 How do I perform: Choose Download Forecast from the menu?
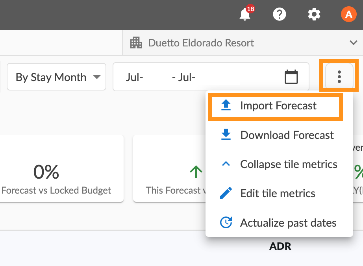tap(287, 135)
